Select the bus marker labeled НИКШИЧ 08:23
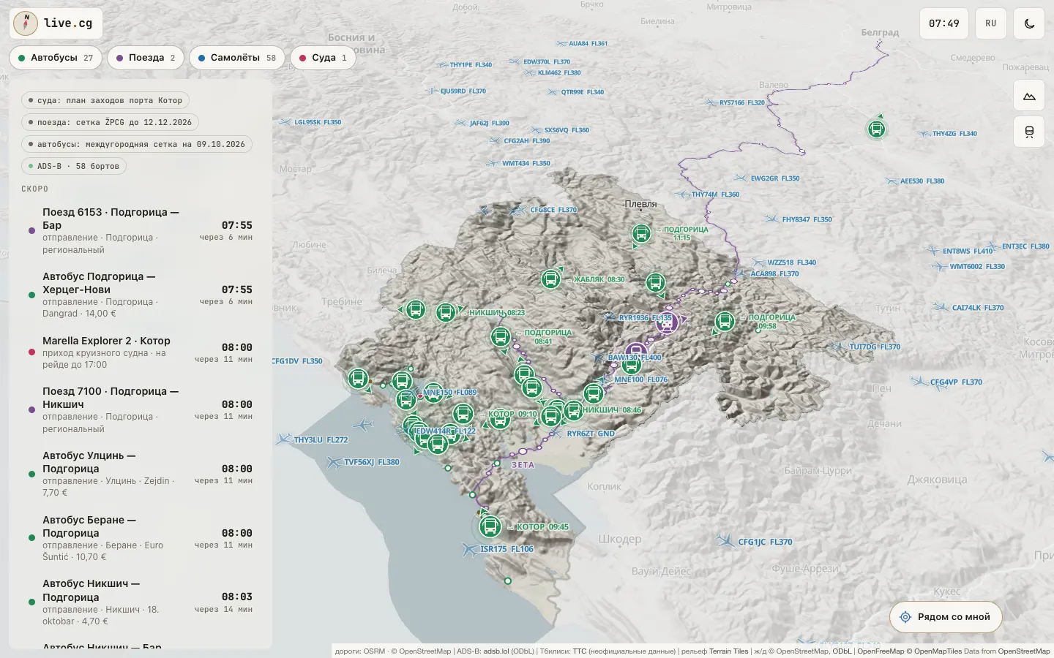Image resolution: width=1054 pixels, height=658 pixels. [446, 313]
